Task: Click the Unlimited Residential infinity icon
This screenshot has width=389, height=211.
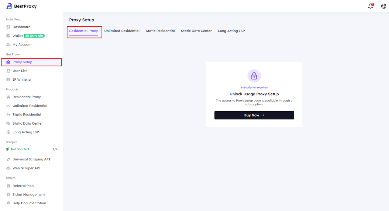Action: click(9, 106)
